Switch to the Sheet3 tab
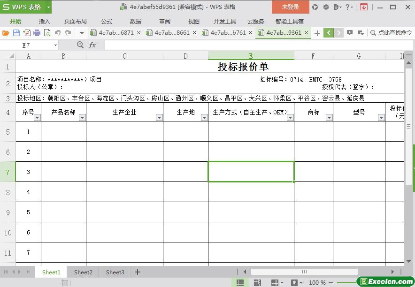 point(115,272)
